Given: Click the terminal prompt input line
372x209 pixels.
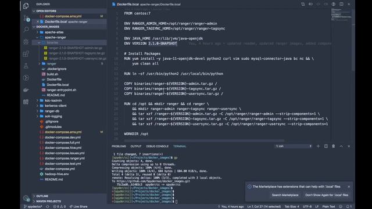Looking at the screenshot, I should [x=145, y=201].
